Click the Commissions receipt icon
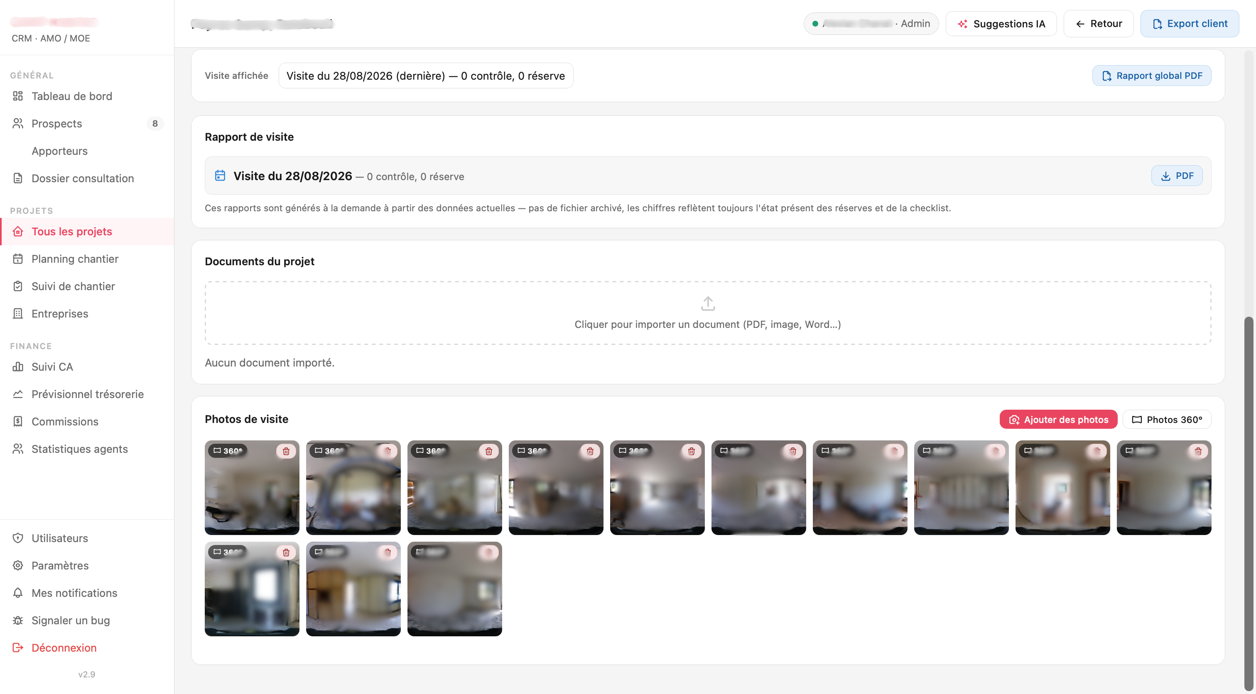1256x694 pixels. [x=18, y=421]
